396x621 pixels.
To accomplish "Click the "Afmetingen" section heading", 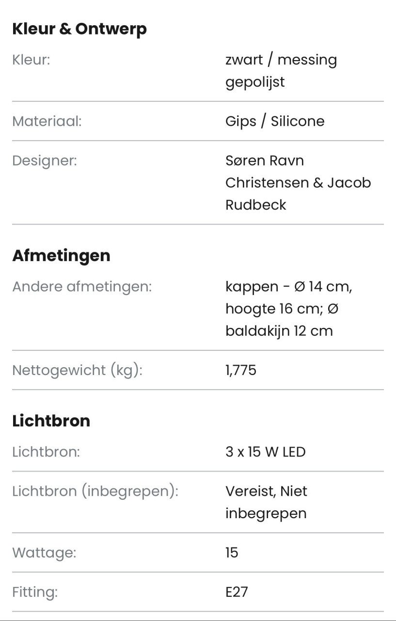I will click(x=61, y=256).
